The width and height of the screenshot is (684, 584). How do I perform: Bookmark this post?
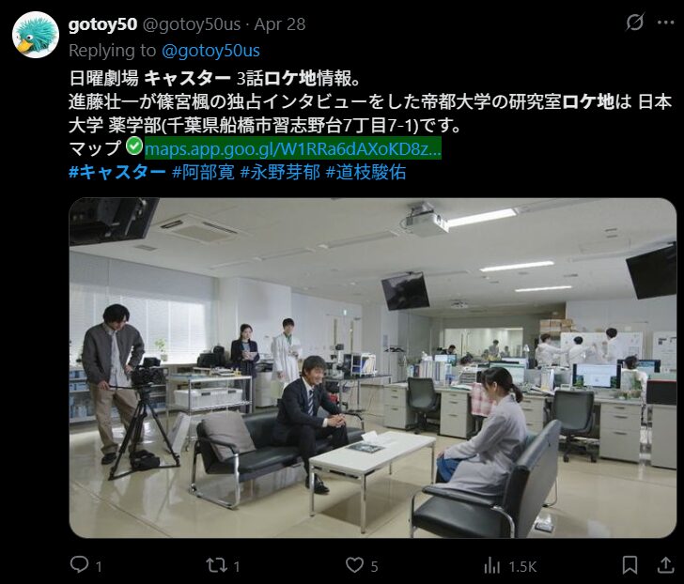(630, 565)
